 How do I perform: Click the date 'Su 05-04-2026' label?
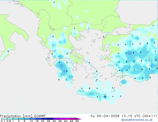105,116
